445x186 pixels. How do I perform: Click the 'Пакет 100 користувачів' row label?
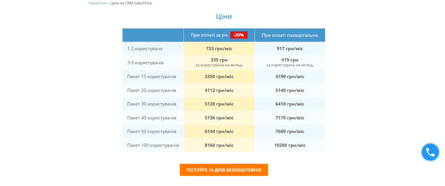point(153,145)
